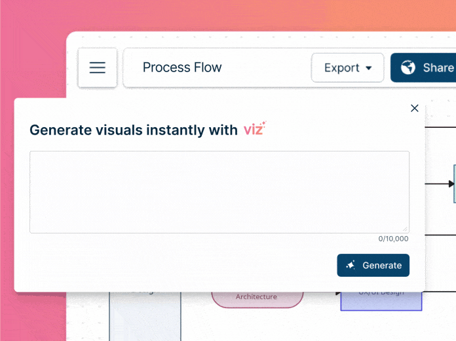
Task: Open the hamburger menu
Action: click(98, 68)
